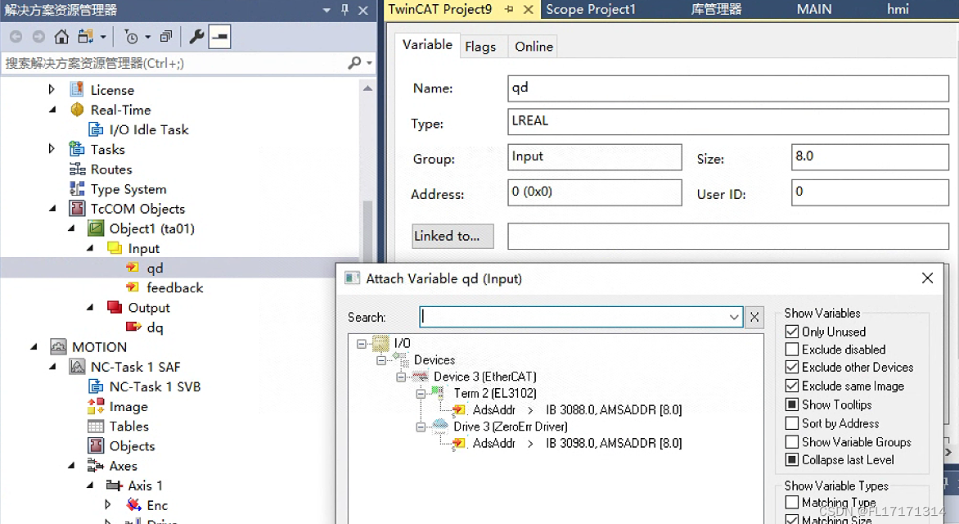959x524 pixels.
Task: Click the forward navigation arrow in Solution Explorer
Action: click(38, 37)
